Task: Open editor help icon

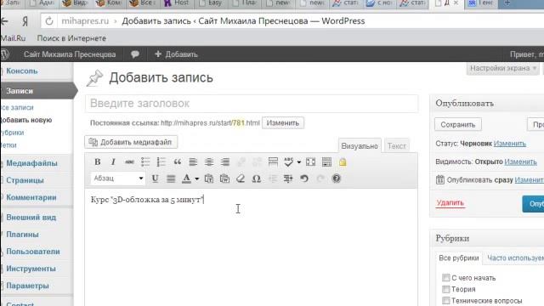Action: (337, 178)
